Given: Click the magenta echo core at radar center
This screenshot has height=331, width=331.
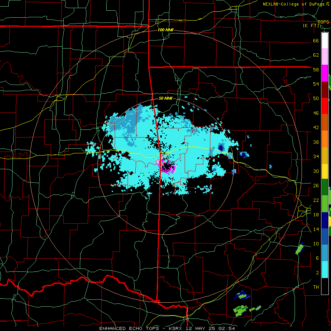Looking at the screenshot, I should [x=167, y=167].
